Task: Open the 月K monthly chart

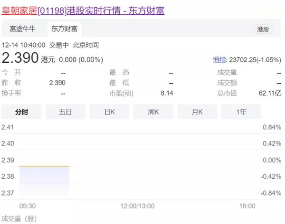Action: [x=198, y=112]
